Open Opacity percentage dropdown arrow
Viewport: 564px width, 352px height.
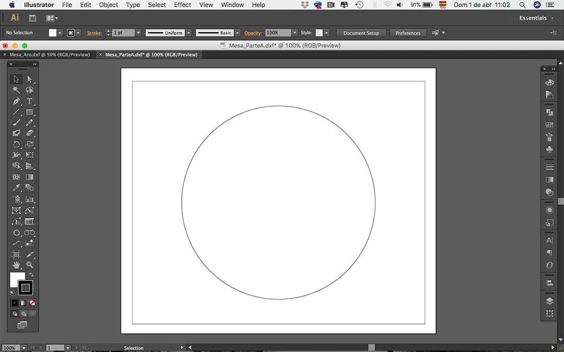tap(295, 33)
